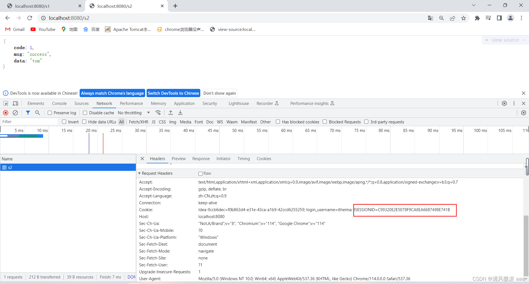Toggle the browser side panel icon
The image size is (529, 284).
[x=499, y=18]
